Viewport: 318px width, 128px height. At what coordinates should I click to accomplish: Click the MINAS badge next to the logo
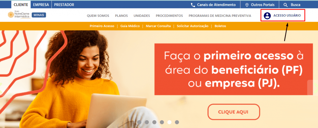pyautogui.click(x=39, y=15)
